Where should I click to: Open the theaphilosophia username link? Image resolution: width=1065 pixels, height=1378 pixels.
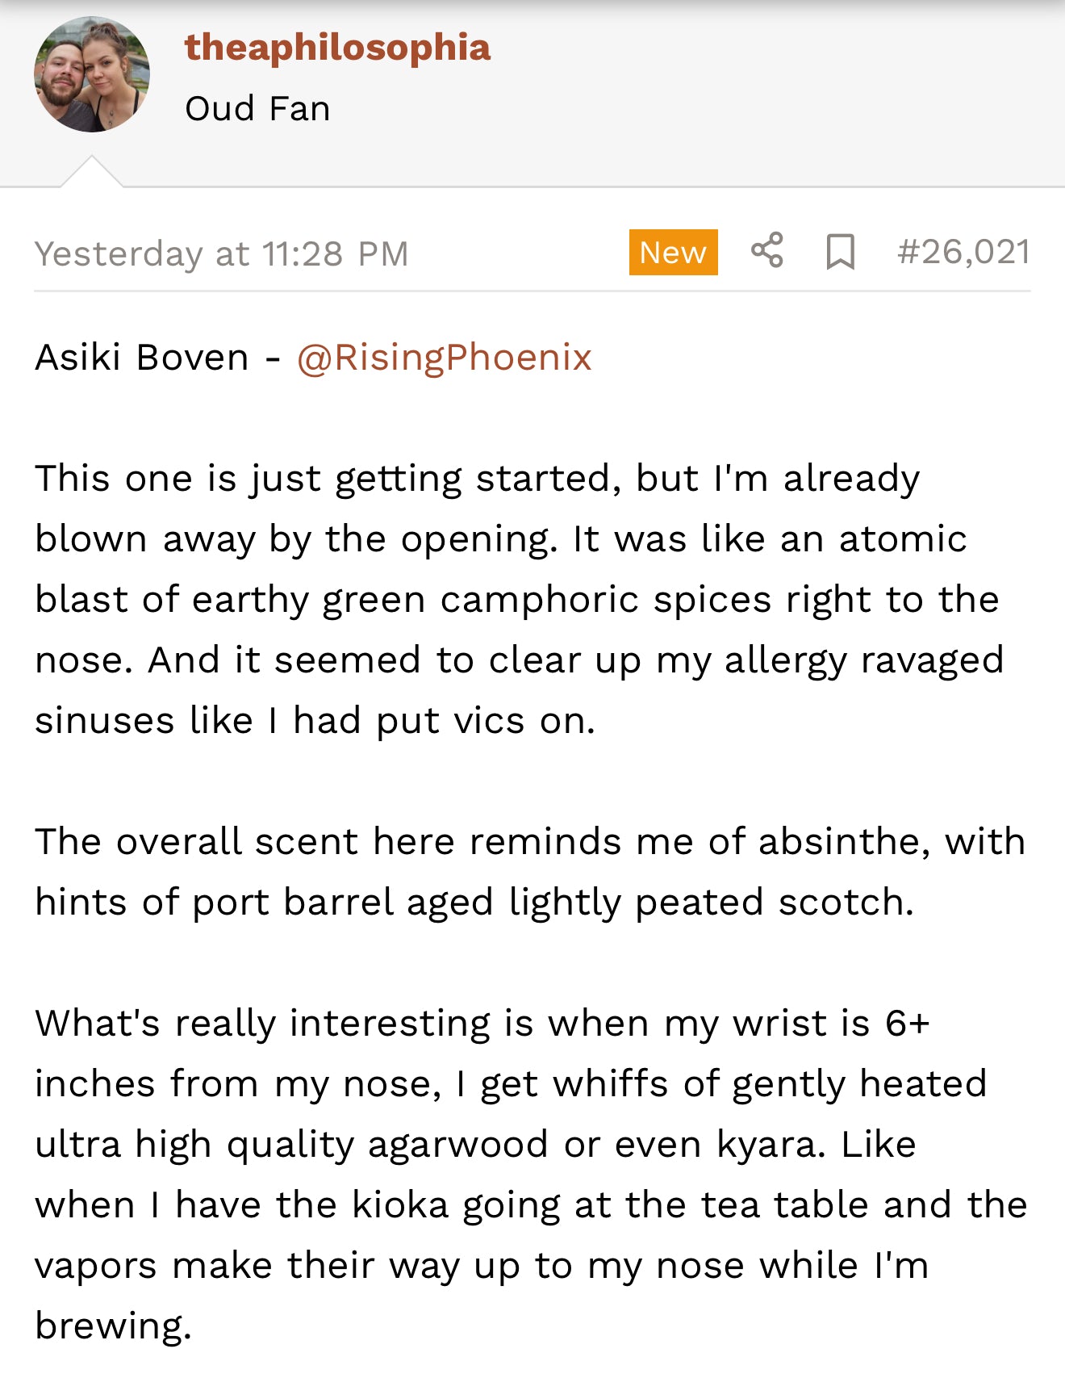(x=337, y=48)
